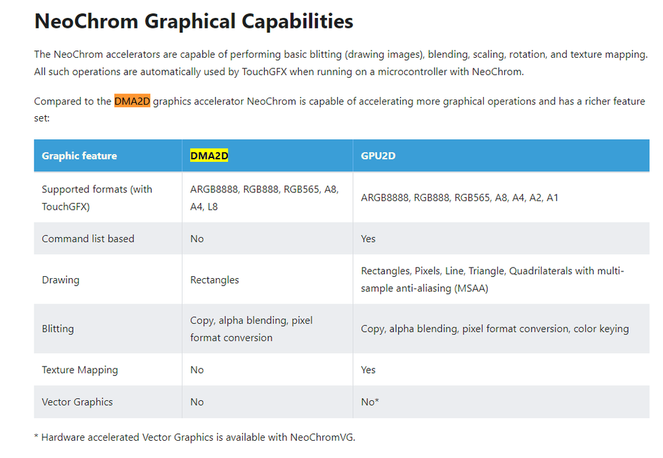The height and width of the screenshot is (458, 663).
Task: Click the Blitting row label
Action: [x=58, y=329]
